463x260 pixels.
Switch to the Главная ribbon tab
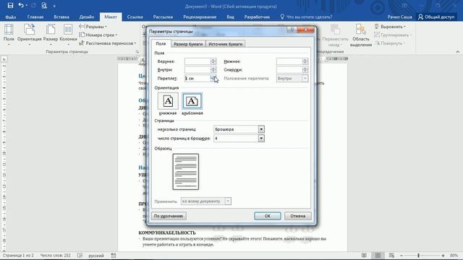click(35, 17)
